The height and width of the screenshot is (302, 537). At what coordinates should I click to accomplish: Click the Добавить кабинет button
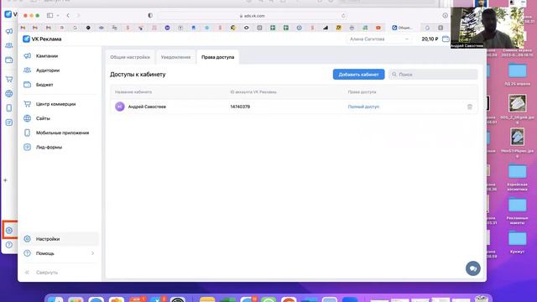[x=358, y=75]
